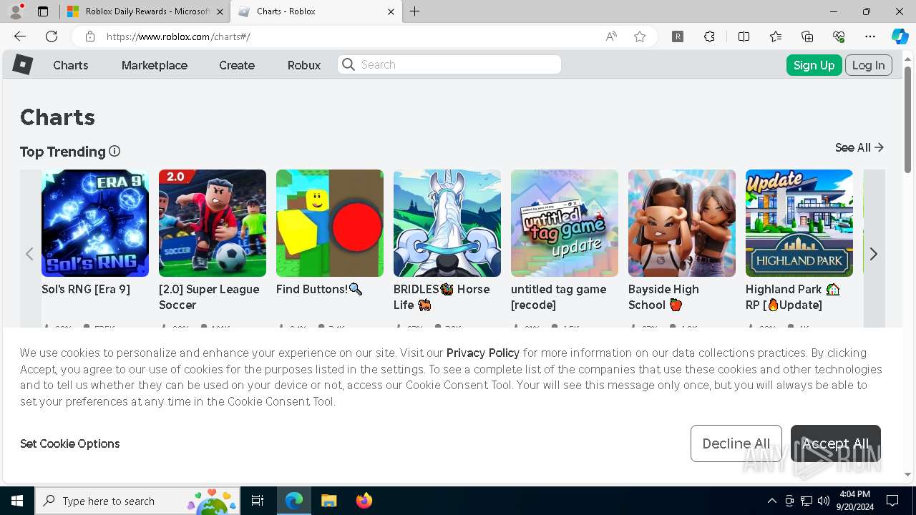Screen dimensions: 916x515
Task: Click the Bayside High School title
Action: [663, 297]
